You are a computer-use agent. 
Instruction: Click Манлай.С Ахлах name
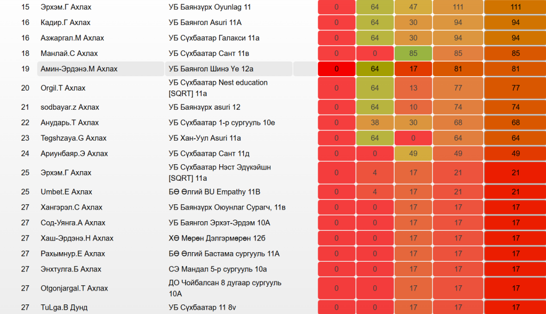pos(69,53)
